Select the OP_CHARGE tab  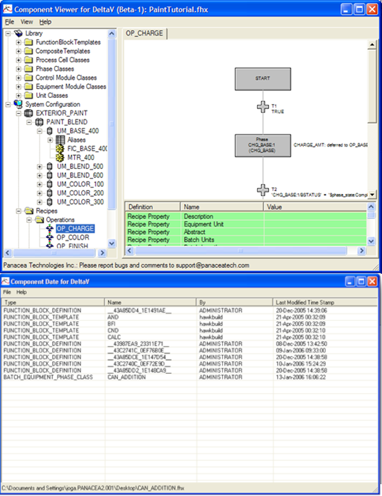click(144, 33)
